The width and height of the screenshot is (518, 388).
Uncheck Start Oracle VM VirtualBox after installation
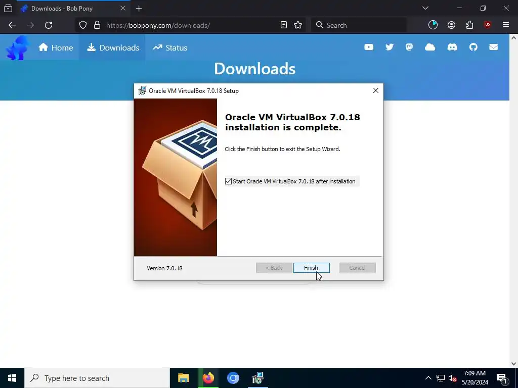(x=228, y=181)
